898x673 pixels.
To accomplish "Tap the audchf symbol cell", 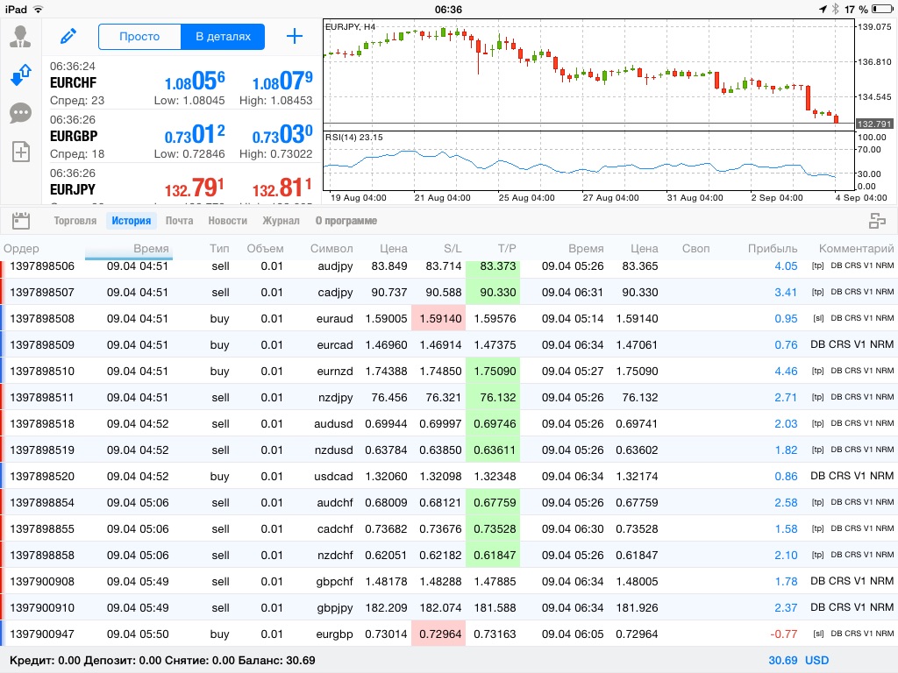I will (335, 502).
